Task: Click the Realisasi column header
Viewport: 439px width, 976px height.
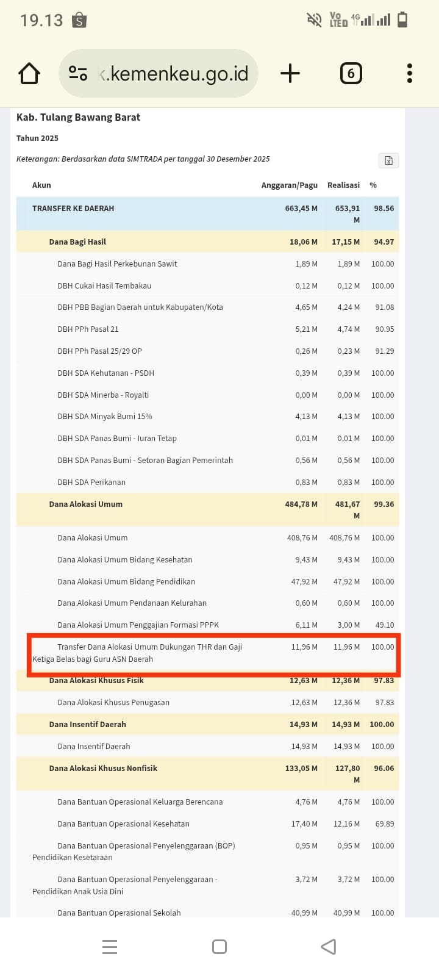Action: pos(343,185)
